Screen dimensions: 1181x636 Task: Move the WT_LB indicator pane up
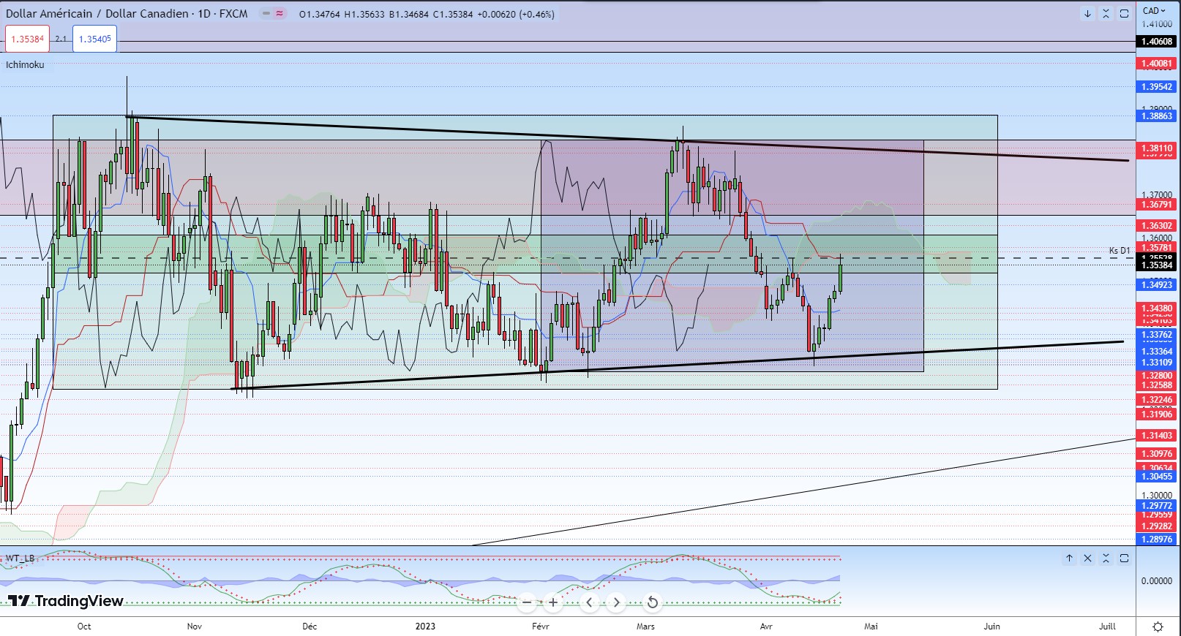[1069, 559]
